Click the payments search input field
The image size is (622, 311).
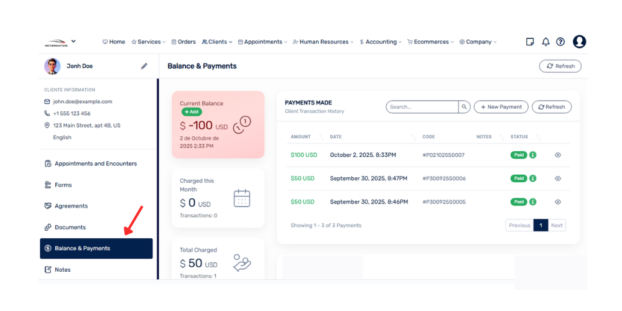tap(423, 107)
